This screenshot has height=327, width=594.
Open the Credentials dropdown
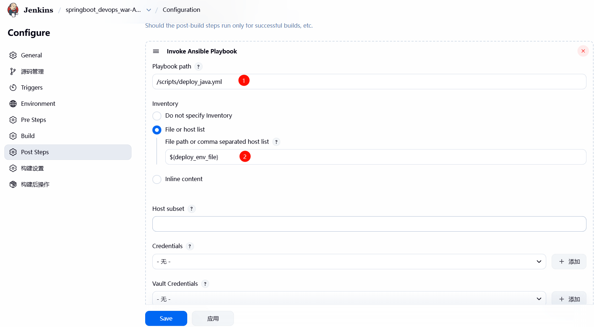coord(349,262)
